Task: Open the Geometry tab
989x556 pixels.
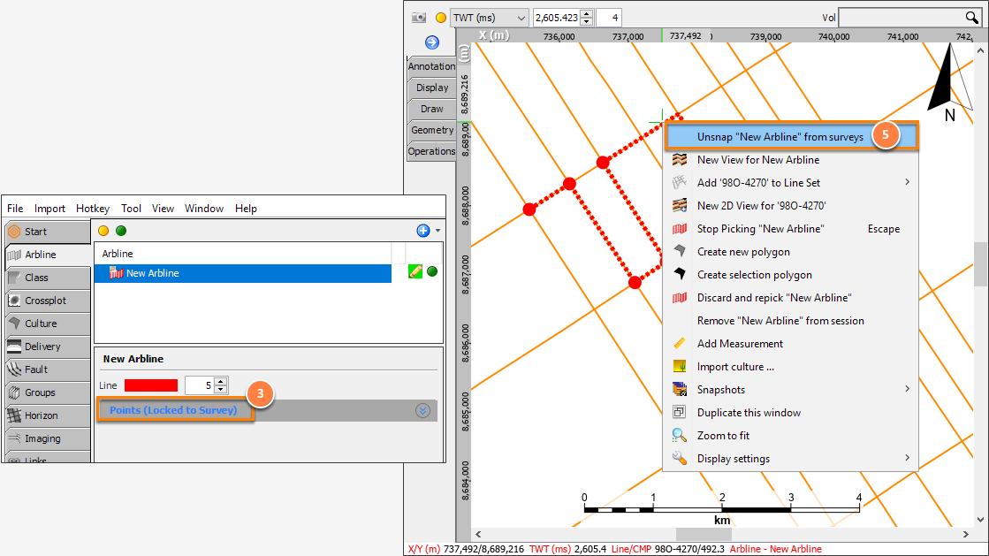Action: point(431,130)
